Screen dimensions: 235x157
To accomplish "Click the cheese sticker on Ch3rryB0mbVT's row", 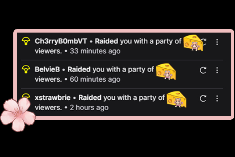I will (x=193, y=43).
